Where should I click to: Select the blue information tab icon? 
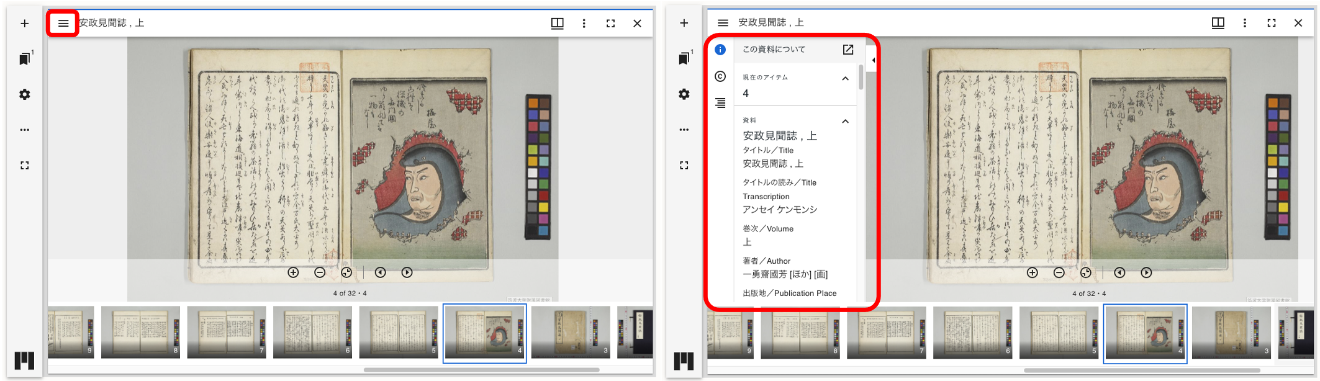(x=720, y=50)
